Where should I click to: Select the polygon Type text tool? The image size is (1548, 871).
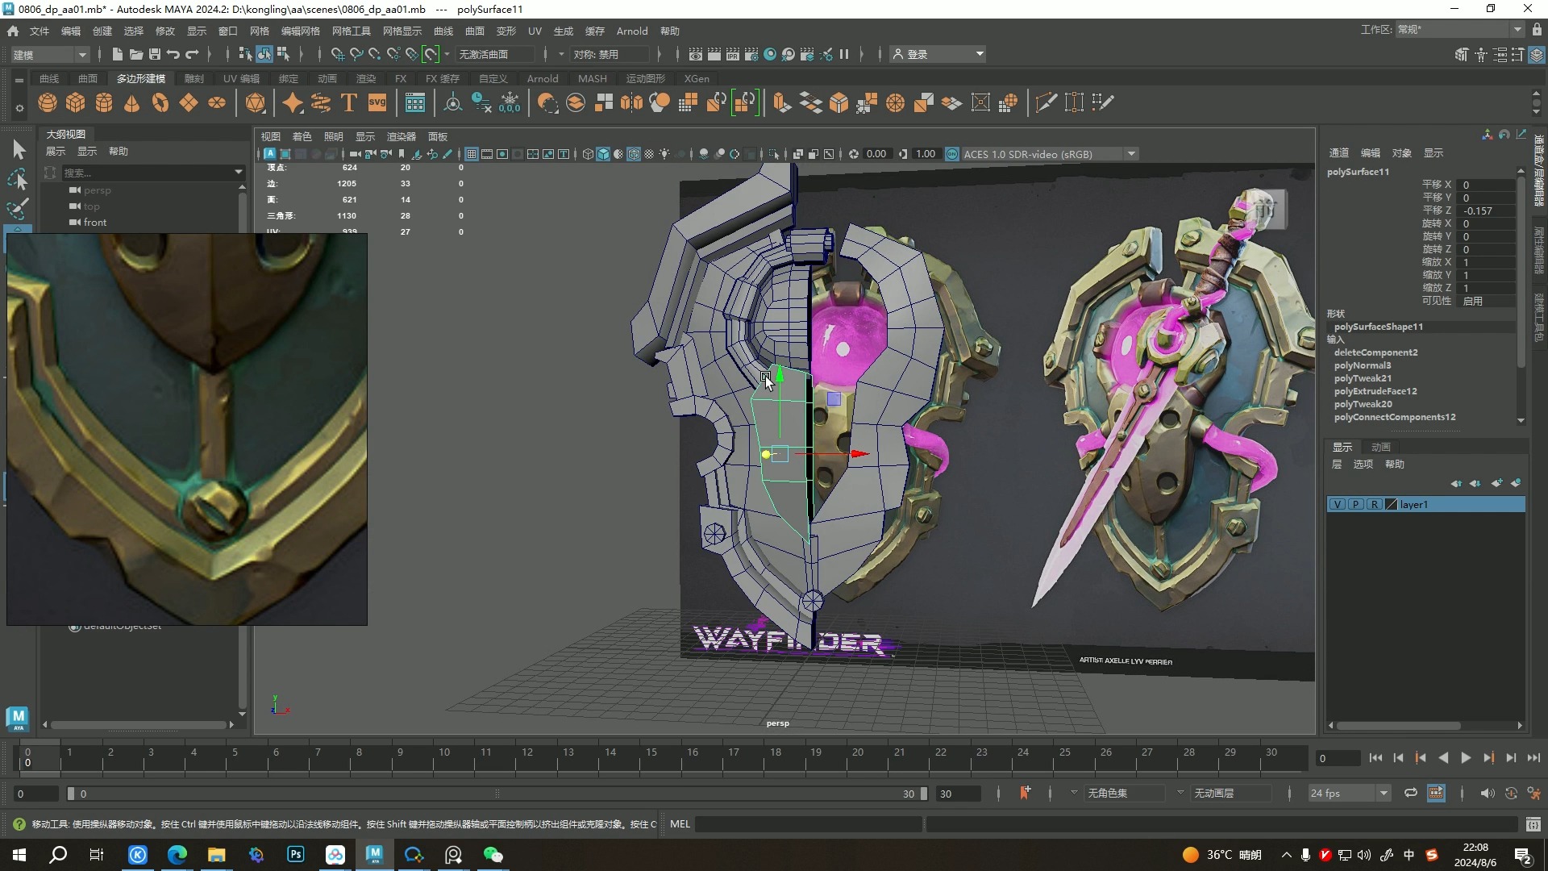[349, 102]
